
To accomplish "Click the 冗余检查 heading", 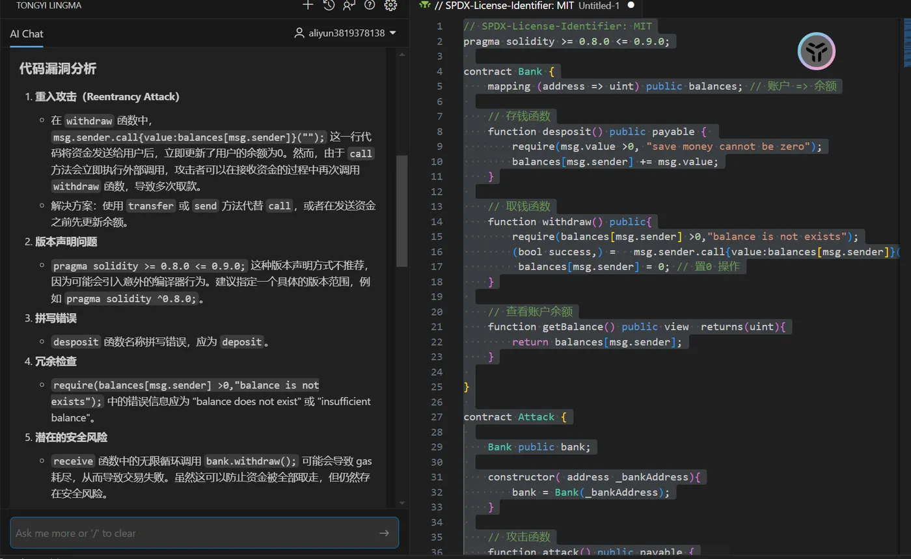I will click(x=55, y=361).
